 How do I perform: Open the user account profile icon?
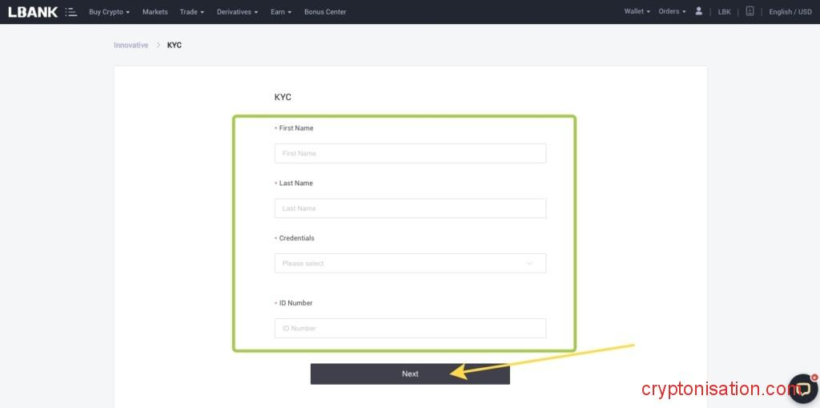pyautogui.click(x=699, y=11)
